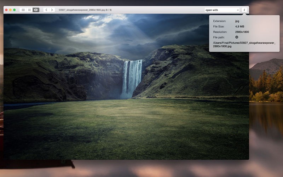Toggle the file info popover button
The width and height of the screenshot is (283, 177).
(x=244, y=10)
